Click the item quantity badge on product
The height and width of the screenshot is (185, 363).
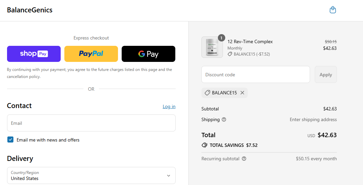[221, 38]
